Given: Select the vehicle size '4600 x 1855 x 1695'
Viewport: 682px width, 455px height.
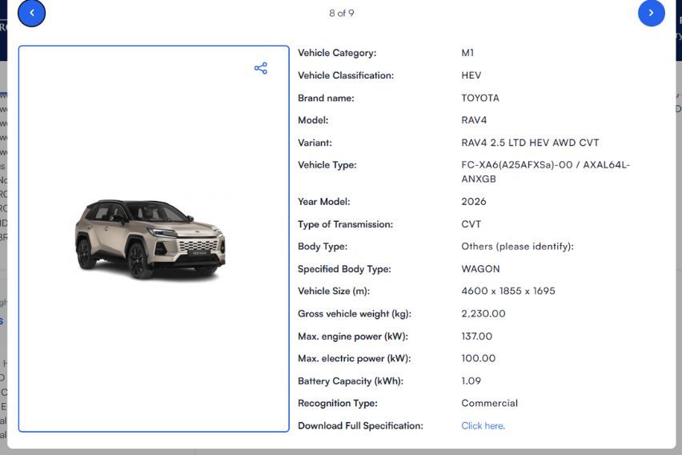Looking at the screenshot, I should coord(507,291).
